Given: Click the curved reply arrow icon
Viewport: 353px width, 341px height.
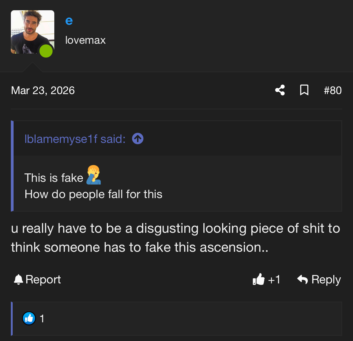Looking at the screenshot, I should 302,279.
